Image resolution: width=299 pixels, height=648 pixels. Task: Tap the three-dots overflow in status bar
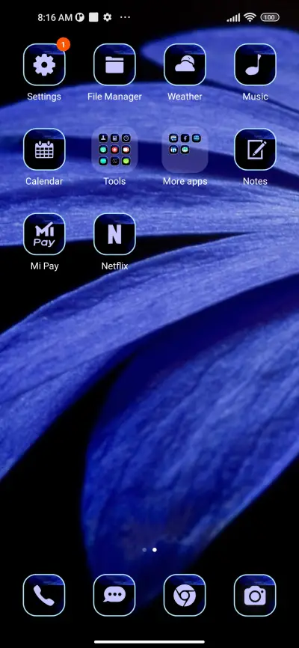pos(125,17)
